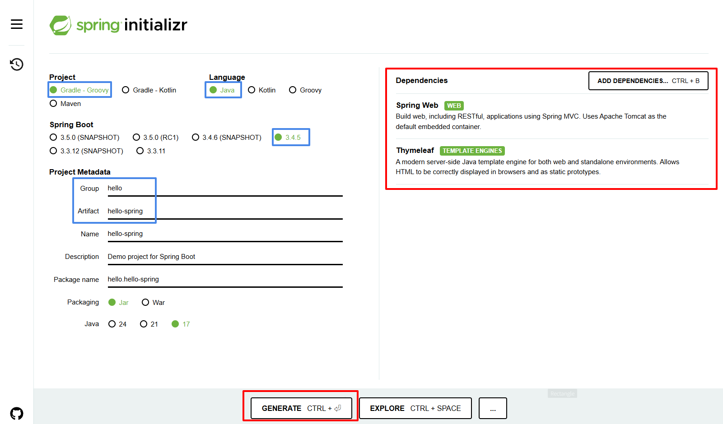Screen dimensions: 723x424
Task: Edit the Description field
Action: tap(225, 257)
